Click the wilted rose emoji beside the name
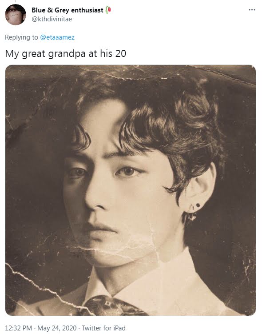262x334 pixels. point(108,10)
